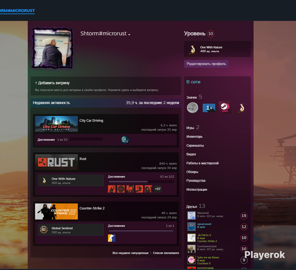Open the Counter-Strike 2 title link
This screenshot has width=296, height=270.
coord(92,208)
